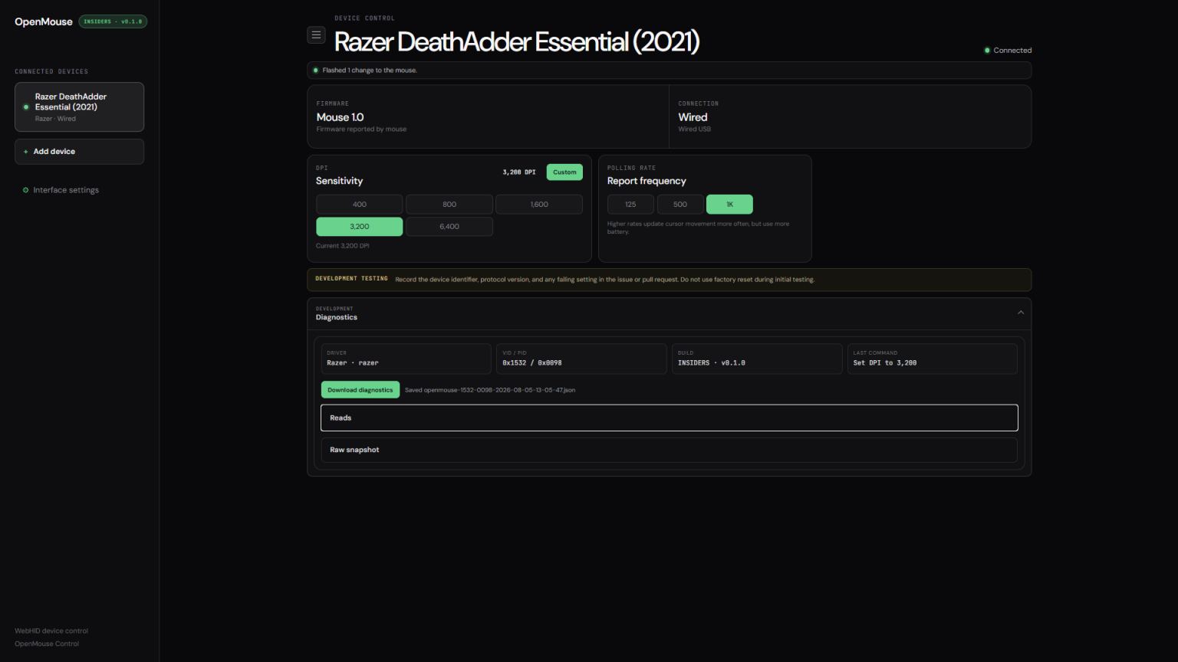The width and height of the screenshot is (1178, 662).
Task: Click the green dot beside Razer DeathAdder sidebar entry
Action: [x=26, y=107]
